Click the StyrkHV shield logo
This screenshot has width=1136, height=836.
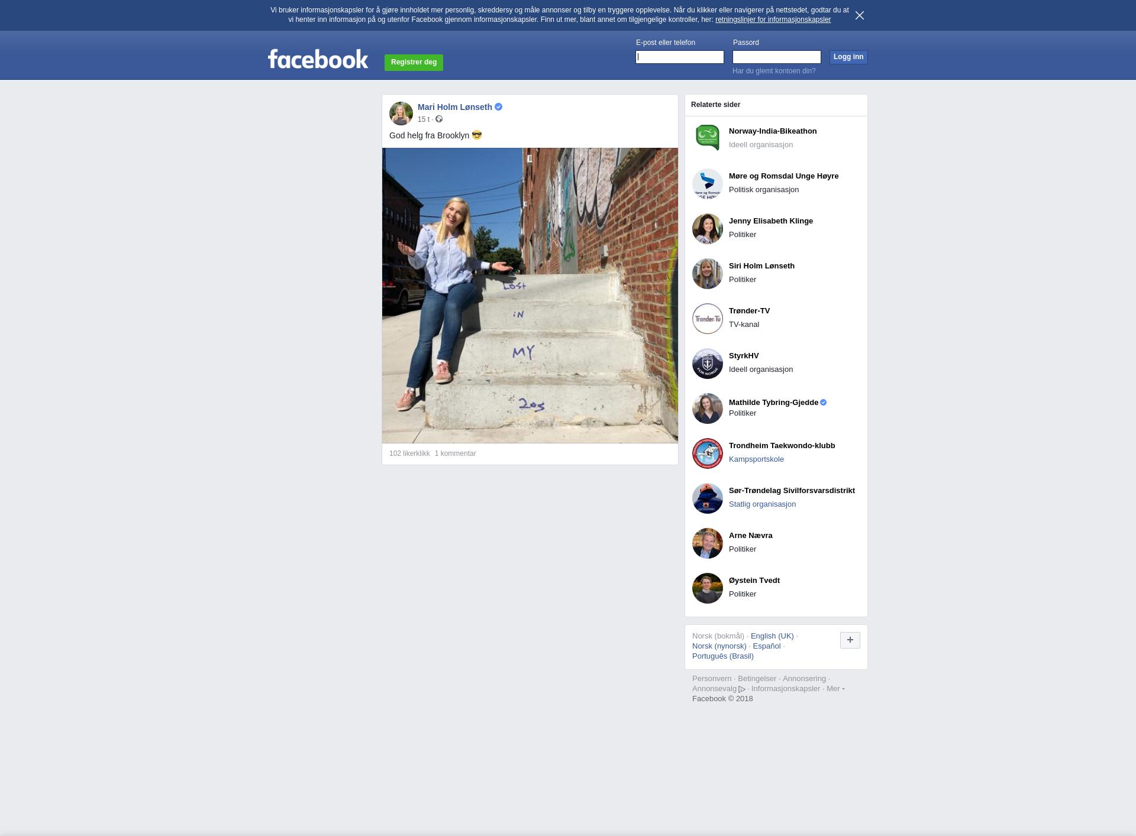(708, 364)
